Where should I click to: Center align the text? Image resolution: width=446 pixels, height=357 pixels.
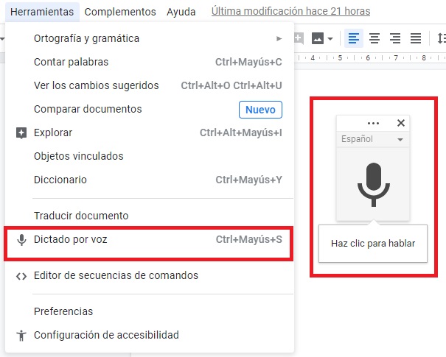[374, 38]
